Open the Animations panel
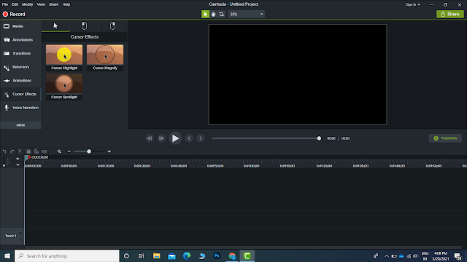Viewport: 467px width, 262px height. tap(20, 81)
